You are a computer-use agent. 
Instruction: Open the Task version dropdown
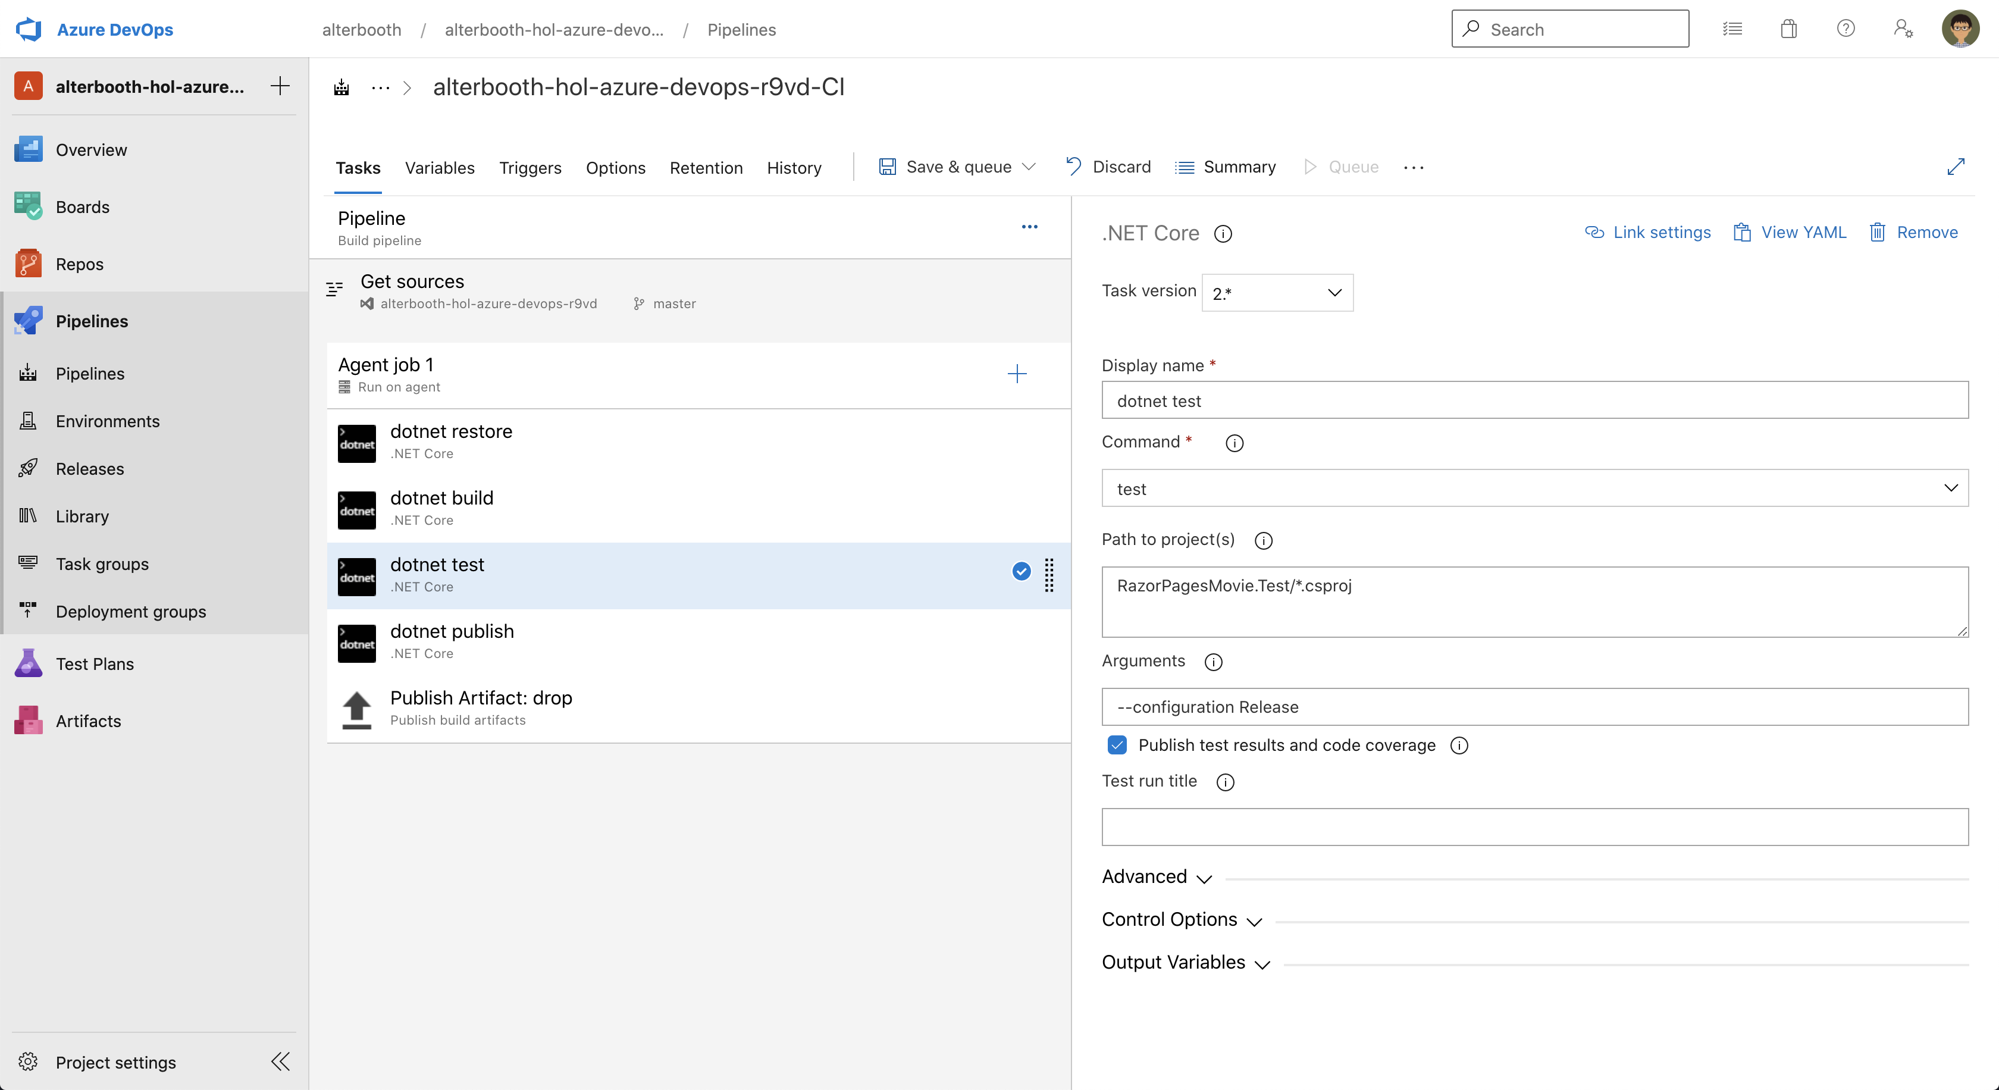click(1277, 293)
